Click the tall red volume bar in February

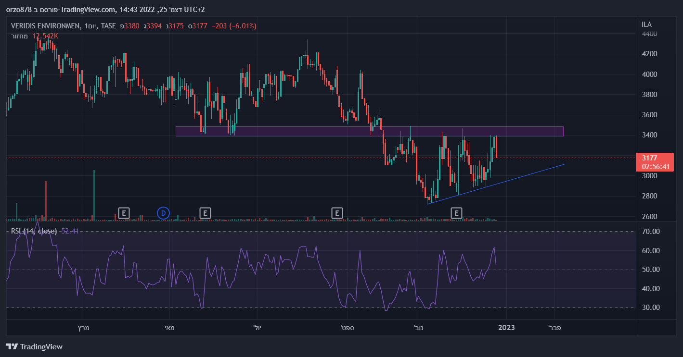[46, 201]
